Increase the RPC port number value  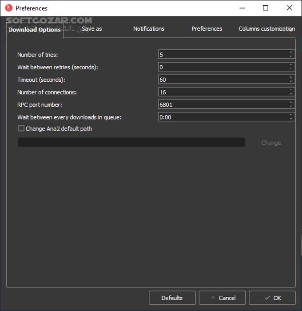coord(291,102)
